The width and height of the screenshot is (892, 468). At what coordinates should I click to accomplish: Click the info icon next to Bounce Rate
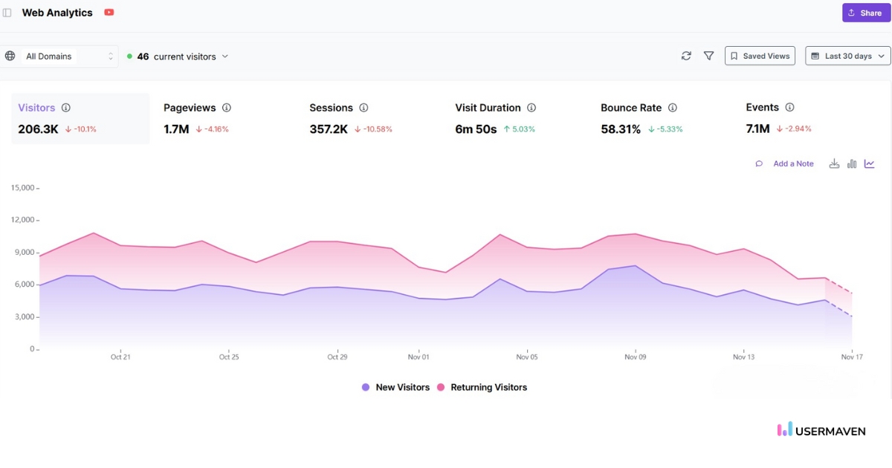point(673,107)
